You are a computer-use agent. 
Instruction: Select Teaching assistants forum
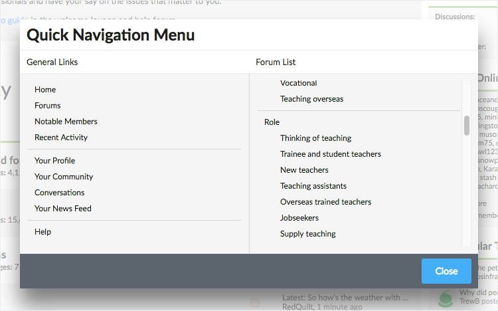coord(313,186)
